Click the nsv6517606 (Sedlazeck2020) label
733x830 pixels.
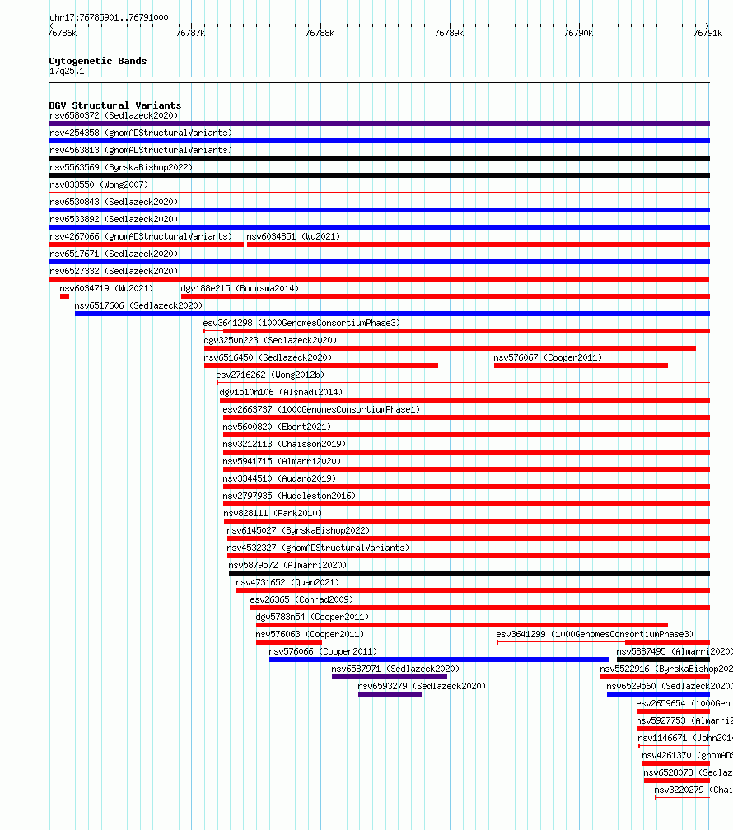[138, 306]
